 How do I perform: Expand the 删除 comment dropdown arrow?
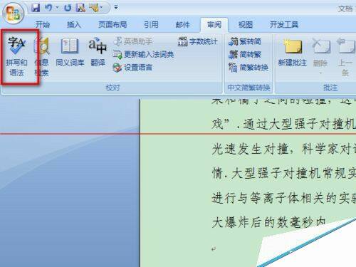point(320,73)
